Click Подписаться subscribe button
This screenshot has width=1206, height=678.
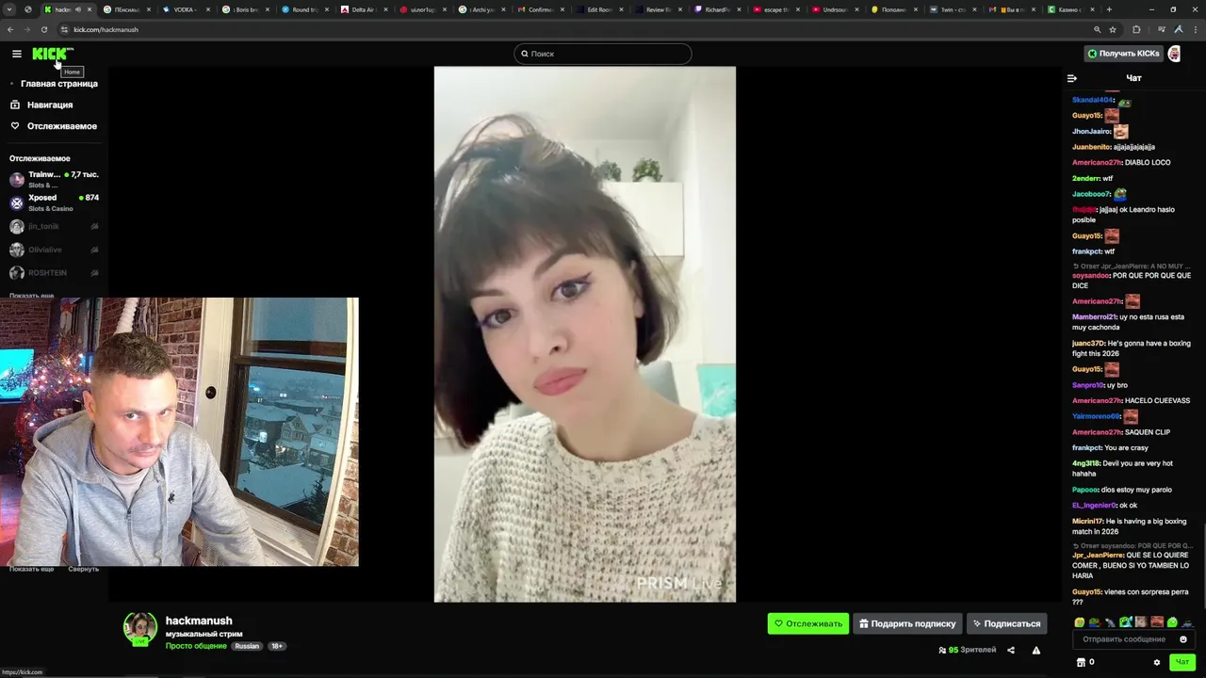(1006, 623)
